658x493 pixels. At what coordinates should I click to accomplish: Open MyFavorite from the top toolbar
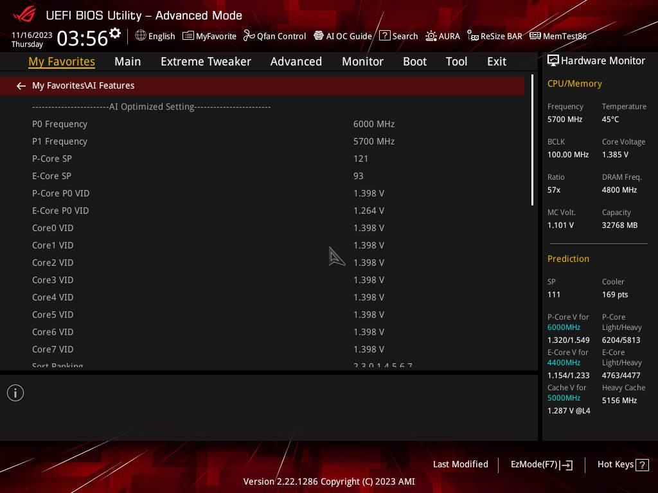pos(209,36)
